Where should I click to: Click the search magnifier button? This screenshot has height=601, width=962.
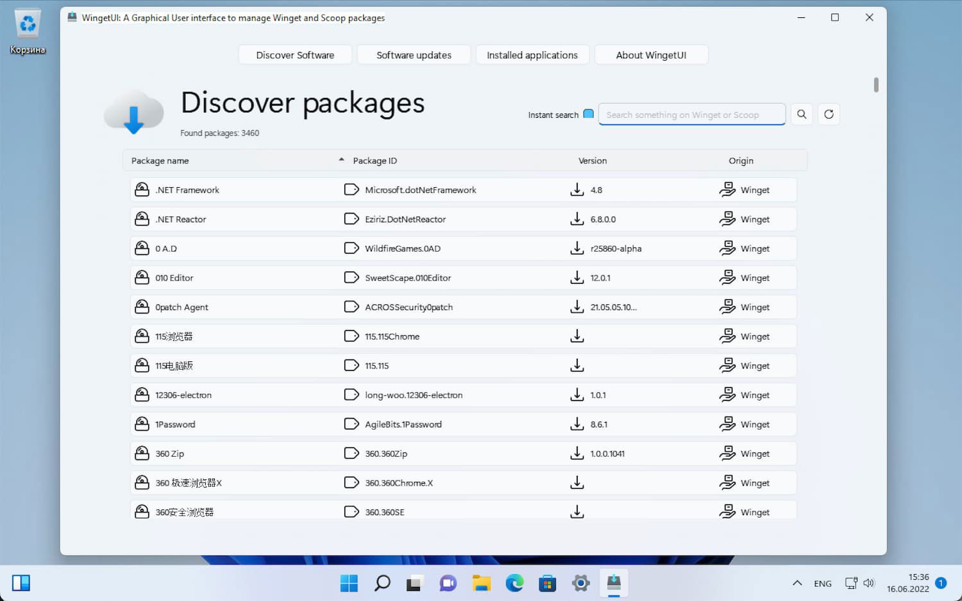(x=802, y=115)
